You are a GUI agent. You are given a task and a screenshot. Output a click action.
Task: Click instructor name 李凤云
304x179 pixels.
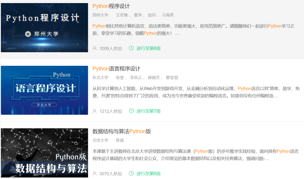tap(136, 78)
